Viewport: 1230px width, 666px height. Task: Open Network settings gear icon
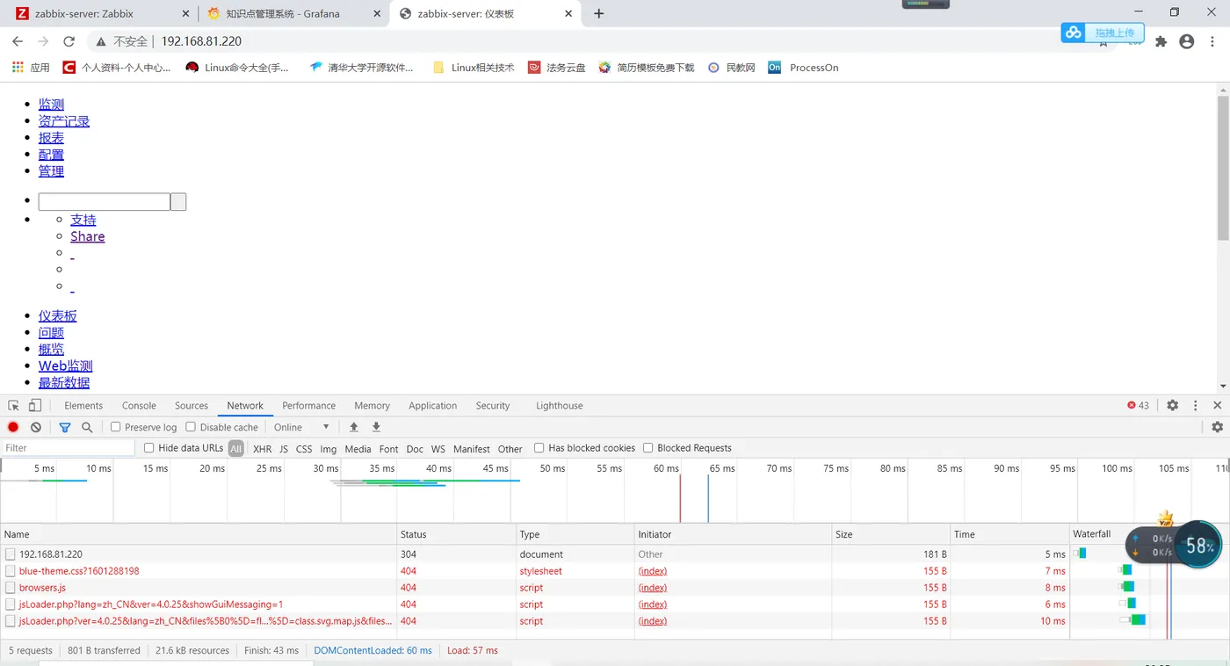[x=1217, y=427]
